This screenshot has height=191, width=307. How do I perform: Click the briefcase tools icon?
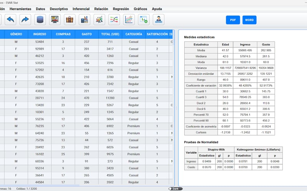pos(69,19)
